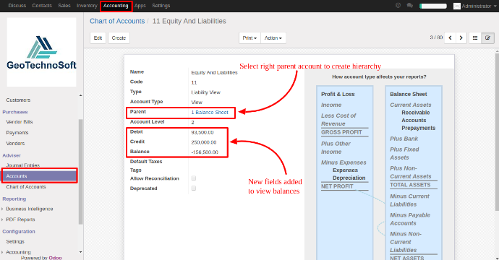Go to the previous record arrow

pos(450,38)
